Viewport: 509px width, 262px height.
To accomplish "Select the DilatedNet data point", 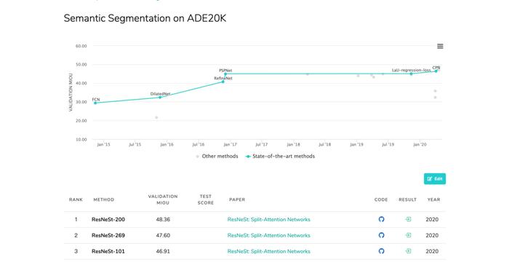I will (160, 98).
